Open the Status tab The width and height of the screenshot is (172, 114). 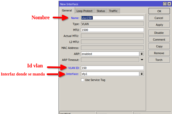[x=101, y=11]
